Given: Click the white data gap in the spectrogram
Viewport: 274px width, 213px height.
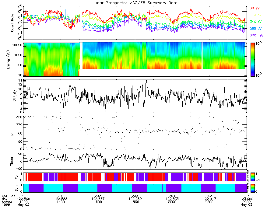Looking at the screenshot, I should (x=81, y=59).
